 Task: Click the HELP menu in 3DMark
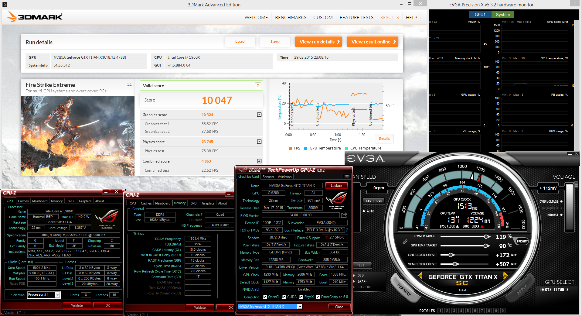click(411, 18)
